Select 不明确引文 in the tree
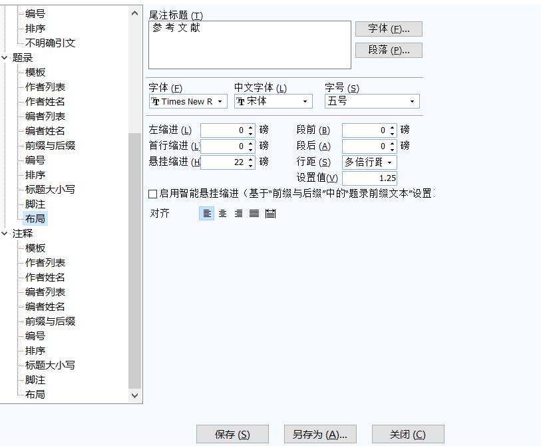Screen dimensions: 541x446 click(50, 43)
